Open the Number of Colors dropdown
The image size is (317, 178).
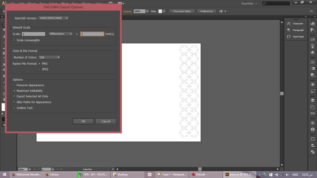(49, 57)
